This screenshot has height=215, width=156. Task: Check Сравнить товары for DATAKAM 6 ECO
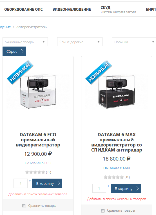(24, 205)
